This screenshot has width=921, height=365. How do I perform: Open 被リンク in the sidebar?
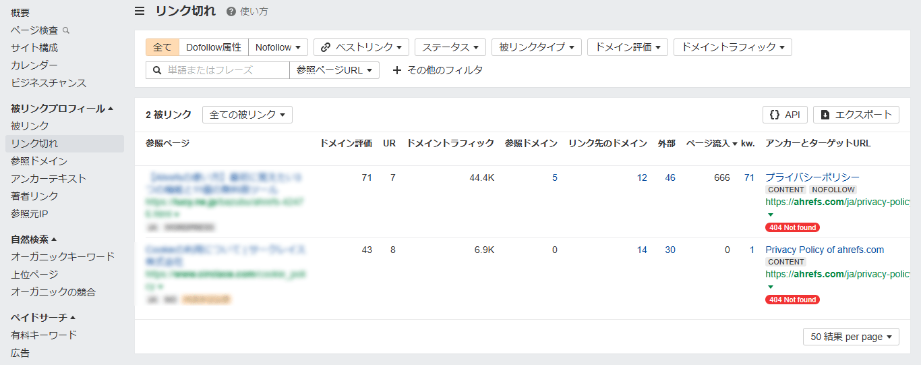pos(30,126)
